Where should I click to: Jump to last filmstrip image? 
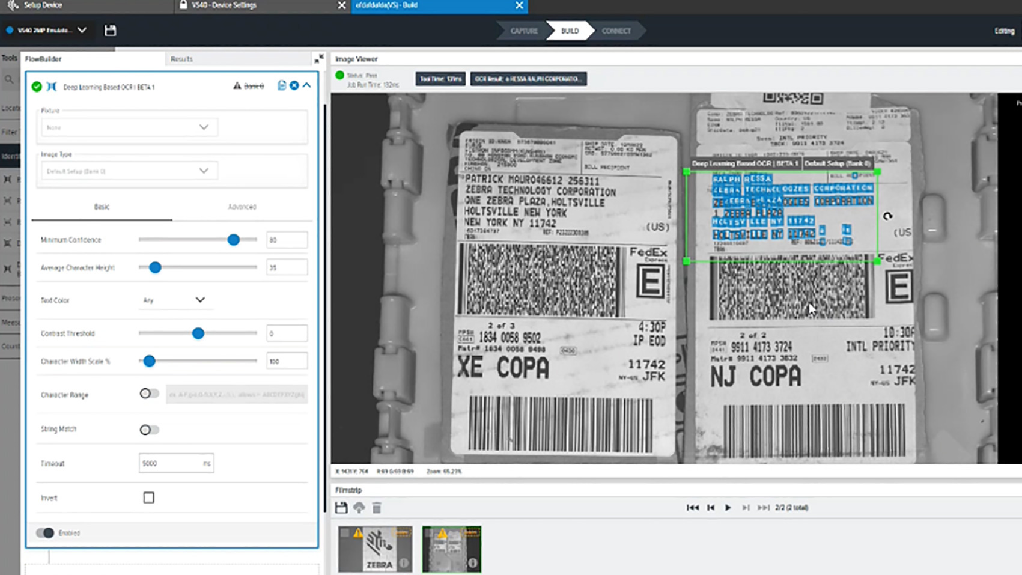(763, 508)
